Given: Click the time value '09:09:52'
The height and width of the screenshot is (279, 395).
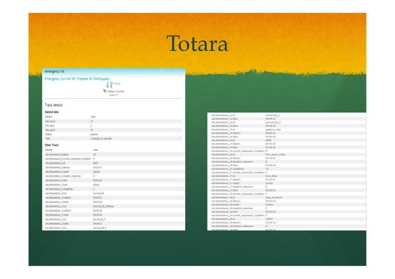Looking at the screenshot, I should tap(270, 190).
